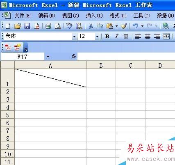Copy selection using Copy icon
The height and width of the screenshot is (165, 175).
100,26
